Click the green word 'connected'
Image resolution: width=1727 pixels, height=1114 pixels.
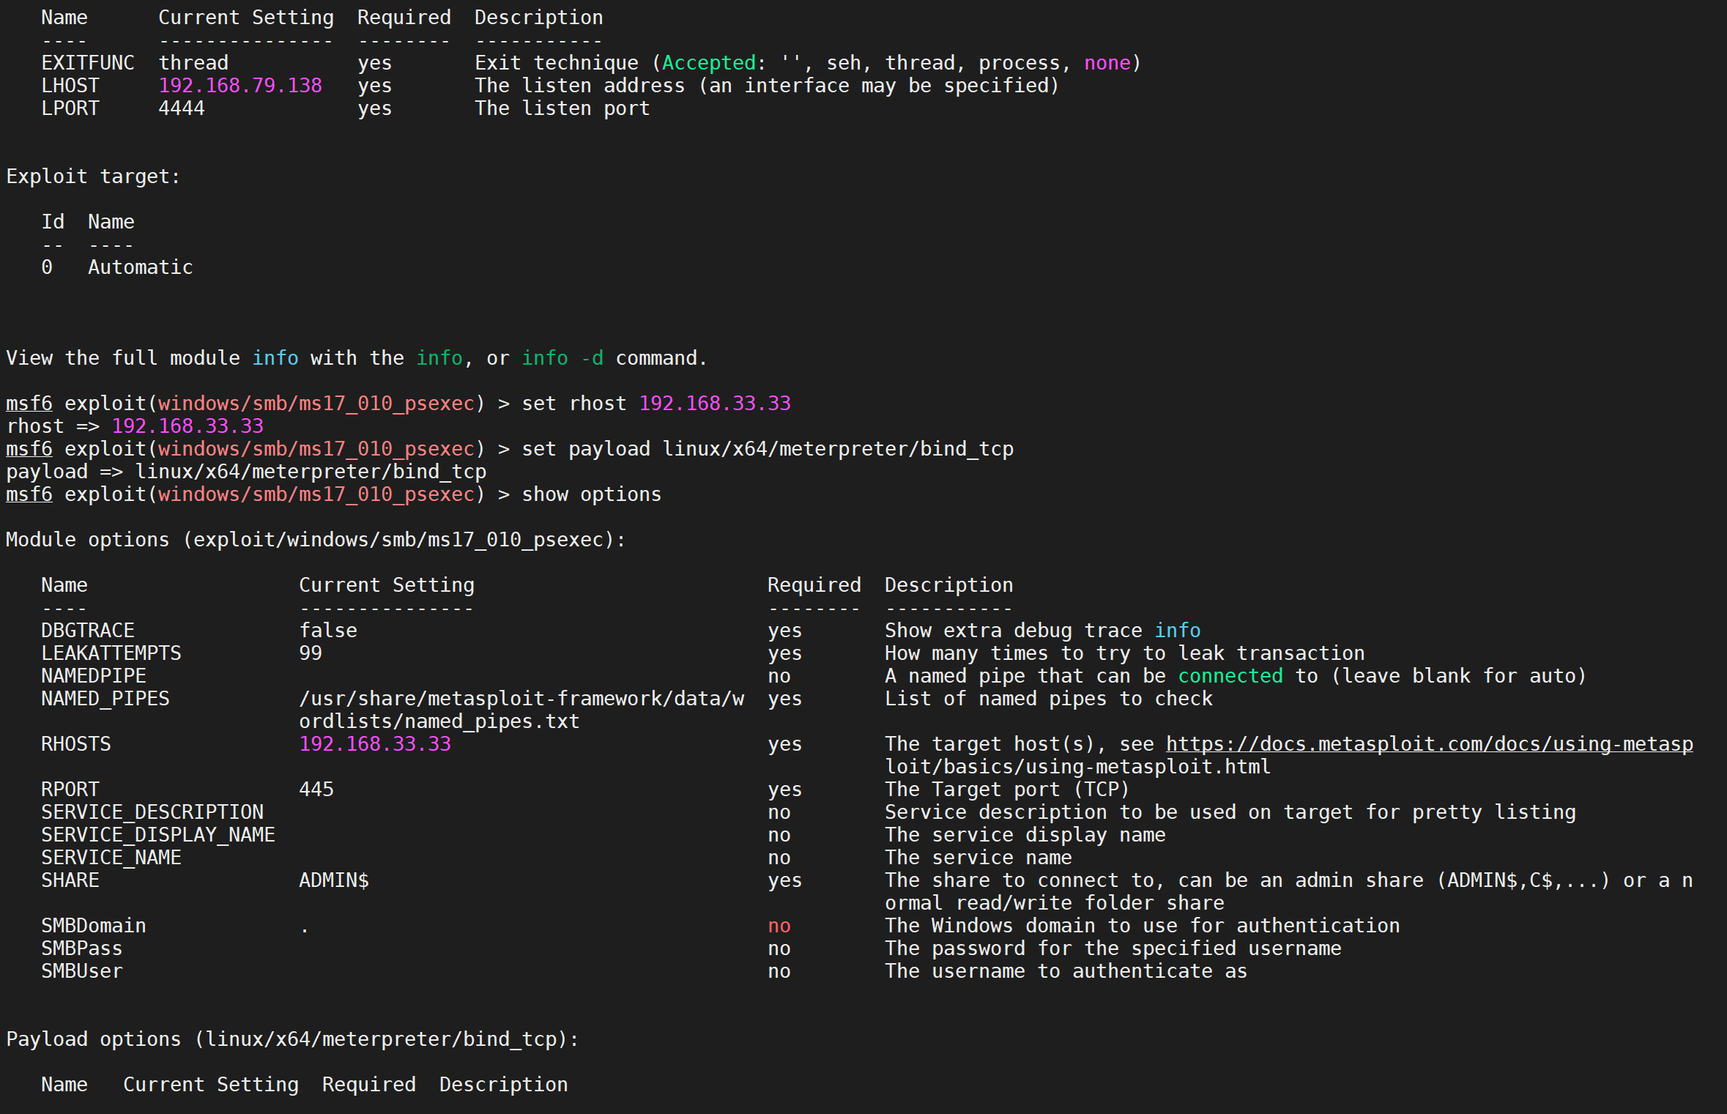click(1230, 676)
